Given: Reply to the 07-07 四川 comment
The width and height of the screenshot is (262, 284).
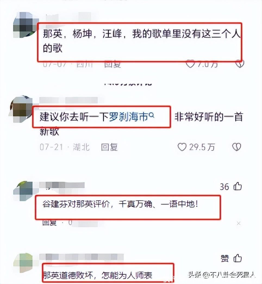Looking at the screenshot, I should (x=113, y=64).
